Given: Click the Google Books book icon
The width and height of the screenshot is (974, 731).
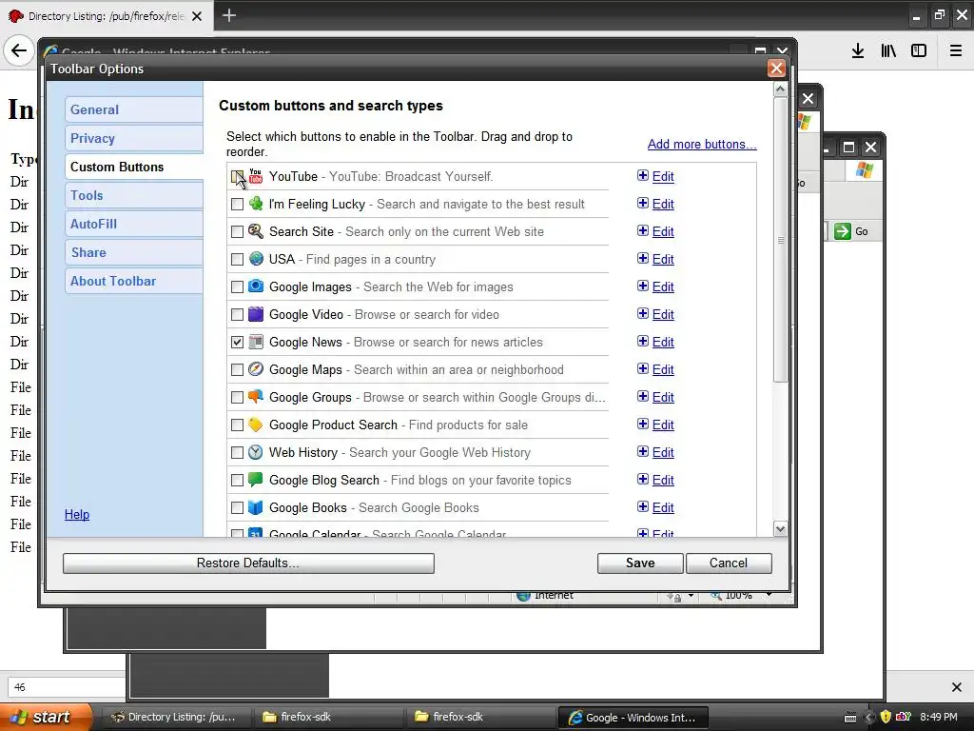Looking at the screenshot, I should coord(255,507).
